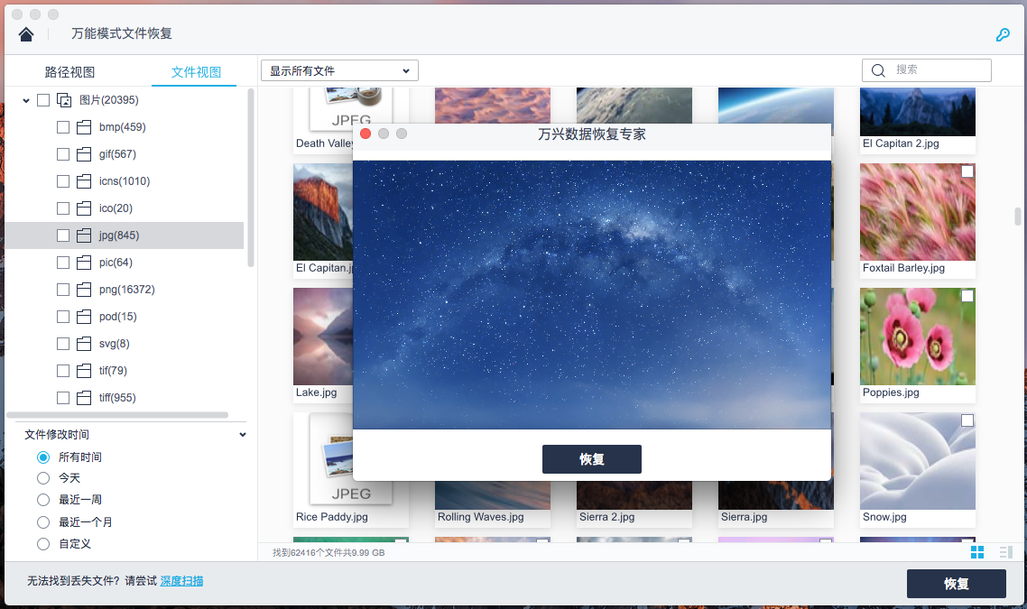The height and width of the screenshot is (609, 1027).
Task: Choose the 最近一个月 radio option
Action: click(x=43, y=521)
